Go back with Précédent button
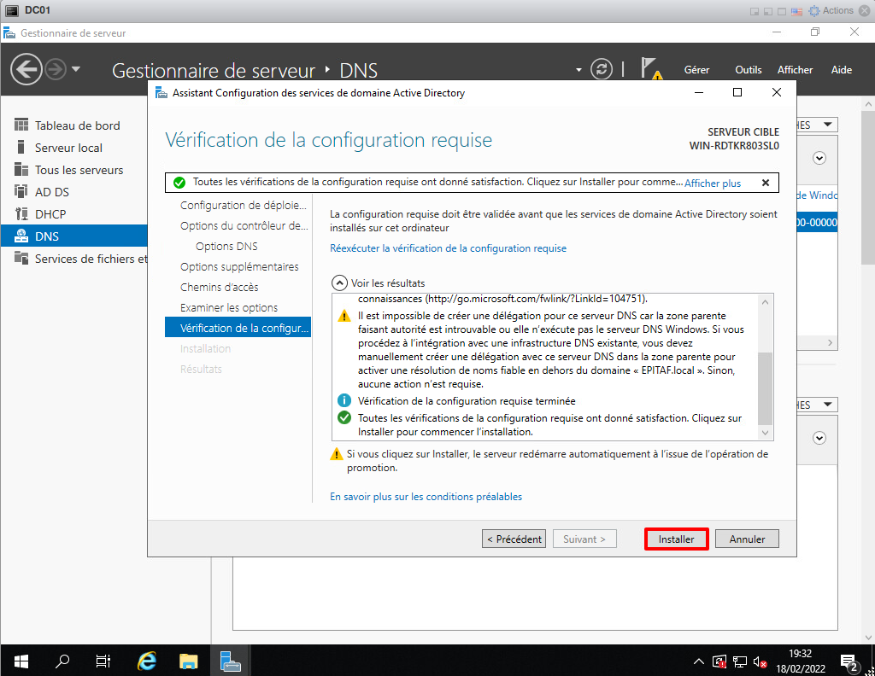 [x=514, y=539]
